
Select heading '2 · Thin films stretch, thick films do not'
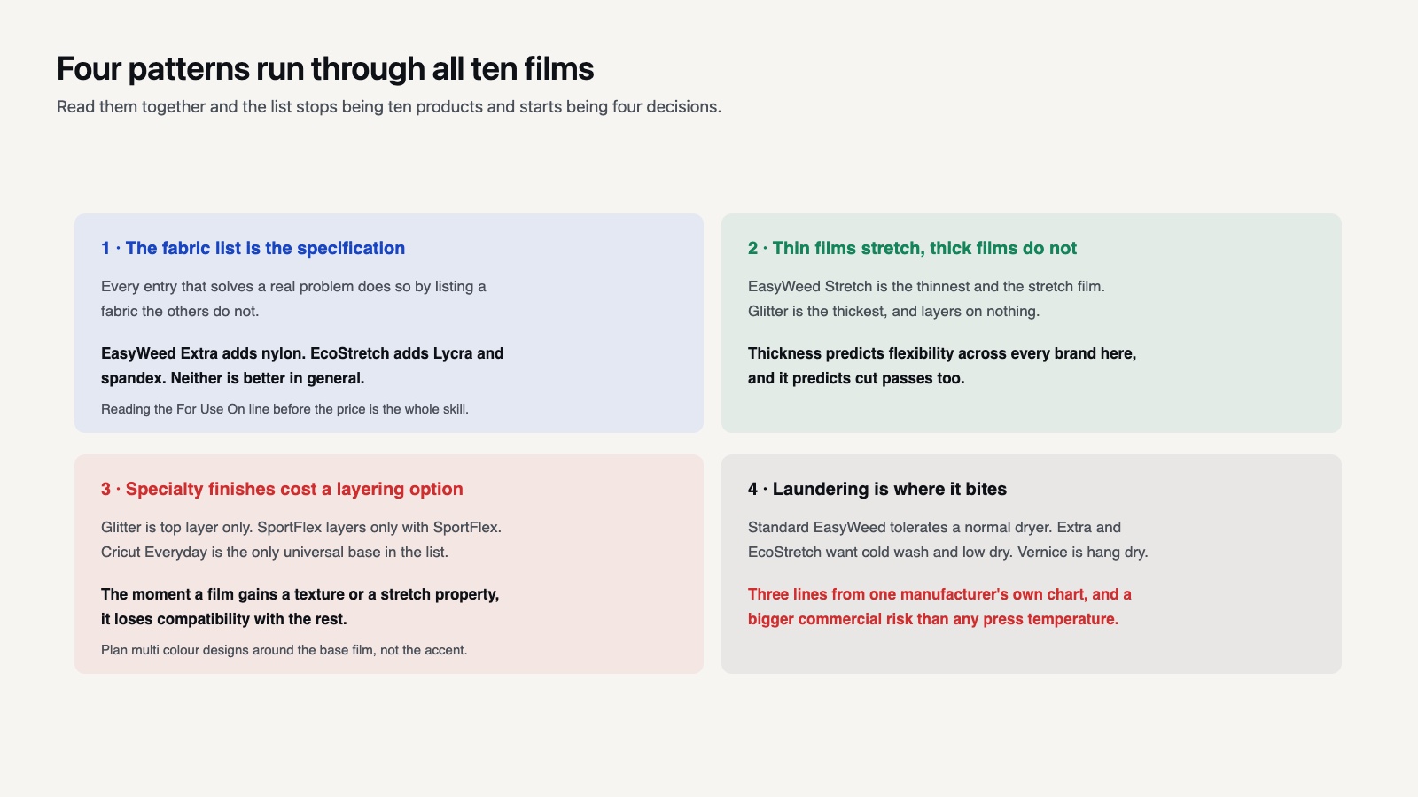tap(912, 249)
